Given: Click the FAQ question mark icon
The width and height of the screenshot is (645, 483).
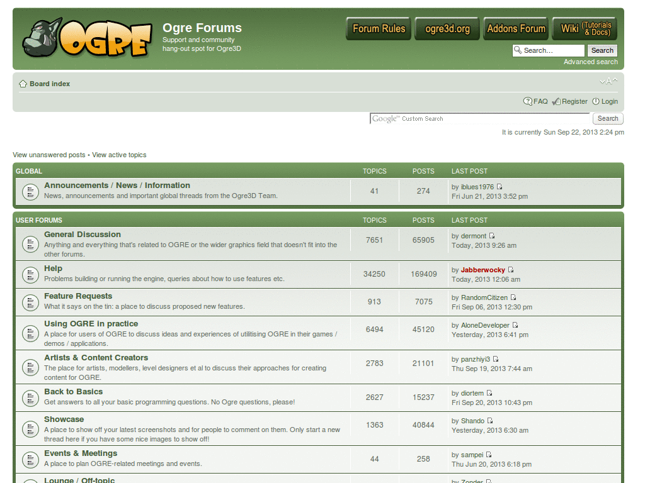Looking at the screenshot, I should 527,101.
